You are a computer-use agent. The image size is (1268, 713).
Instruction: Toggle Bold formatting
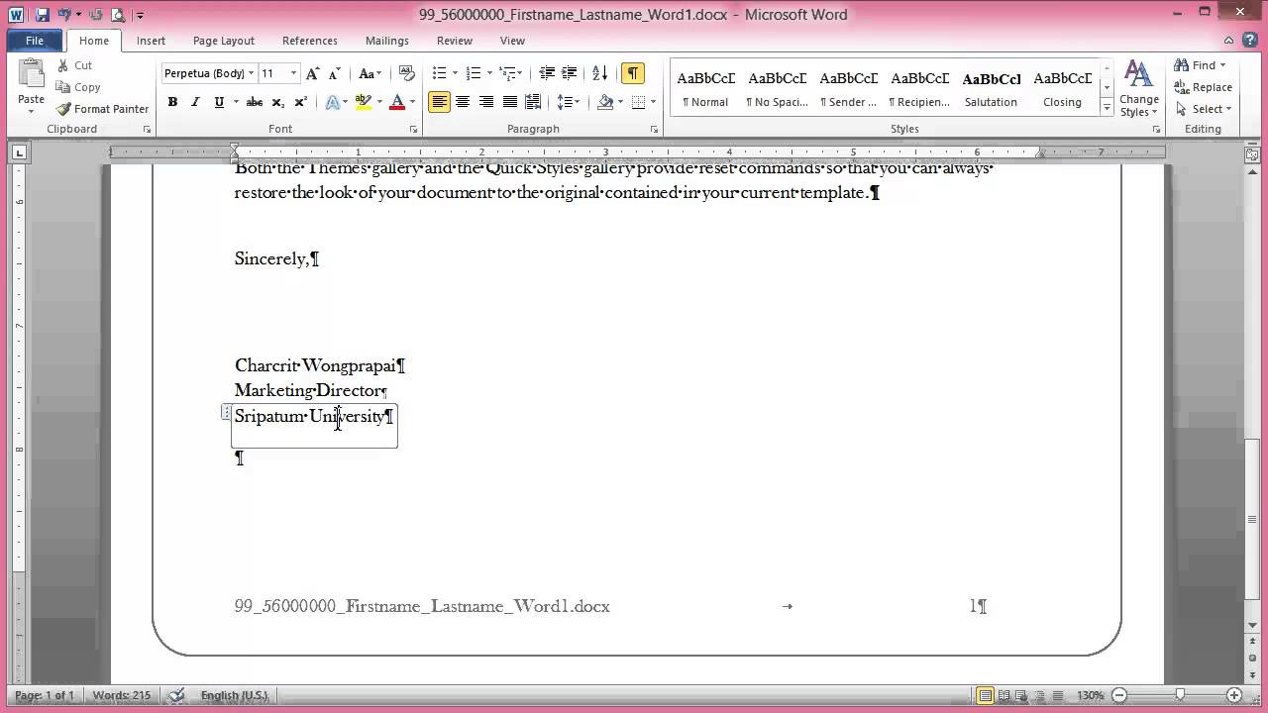tap(172, 102)
